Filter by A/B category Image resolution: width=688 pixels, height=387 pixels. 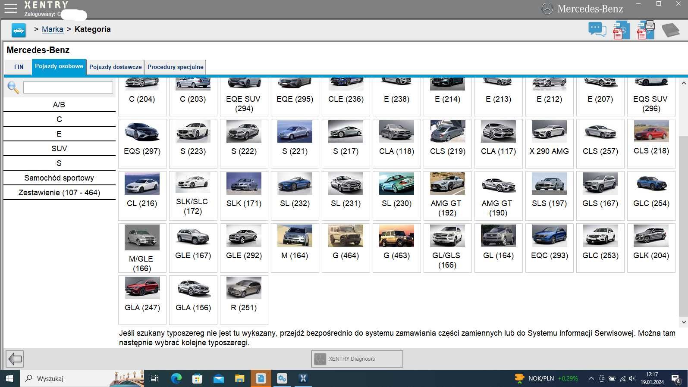pyautogui.click(x=59, y=105)
